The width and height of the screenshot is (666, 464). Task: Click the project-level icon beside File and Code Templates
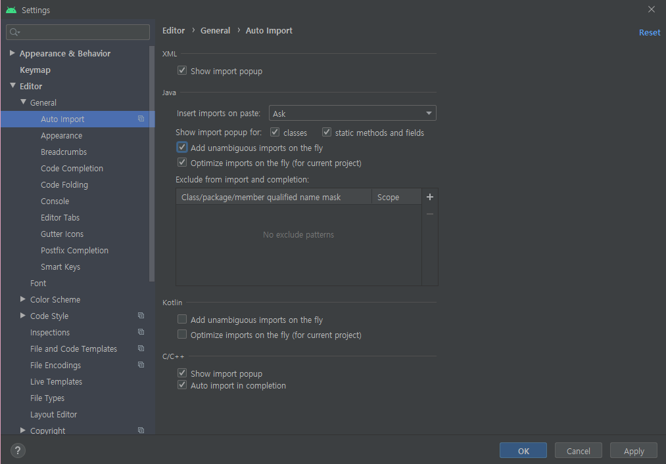click(141, 348)
